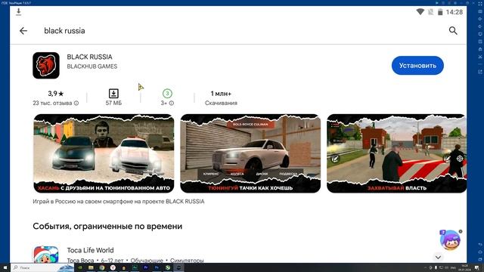Tap the green 3+ age badge
Viewport: 484px width, 272px height.
pyautogui.click(x=167, y=94)
